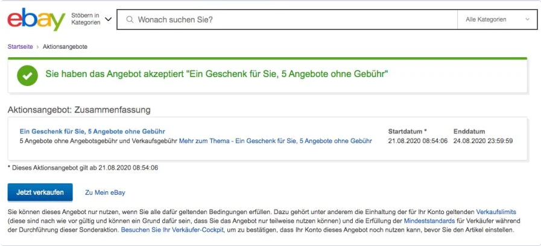The height and width of the screenshot is (246, 541).
Task: Click the eBay logo
Action: (36, 19)
